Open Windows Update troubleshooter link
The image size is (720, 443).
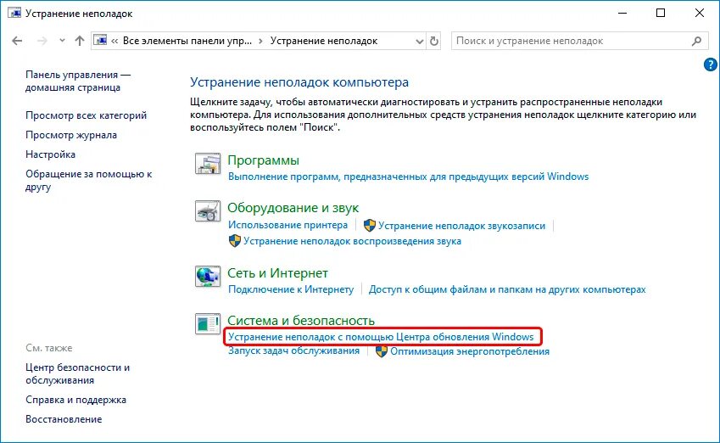381,337
